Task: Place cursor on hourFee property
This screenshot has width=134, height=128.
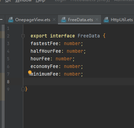Action: pyautogui.click(x=40, y=59)
